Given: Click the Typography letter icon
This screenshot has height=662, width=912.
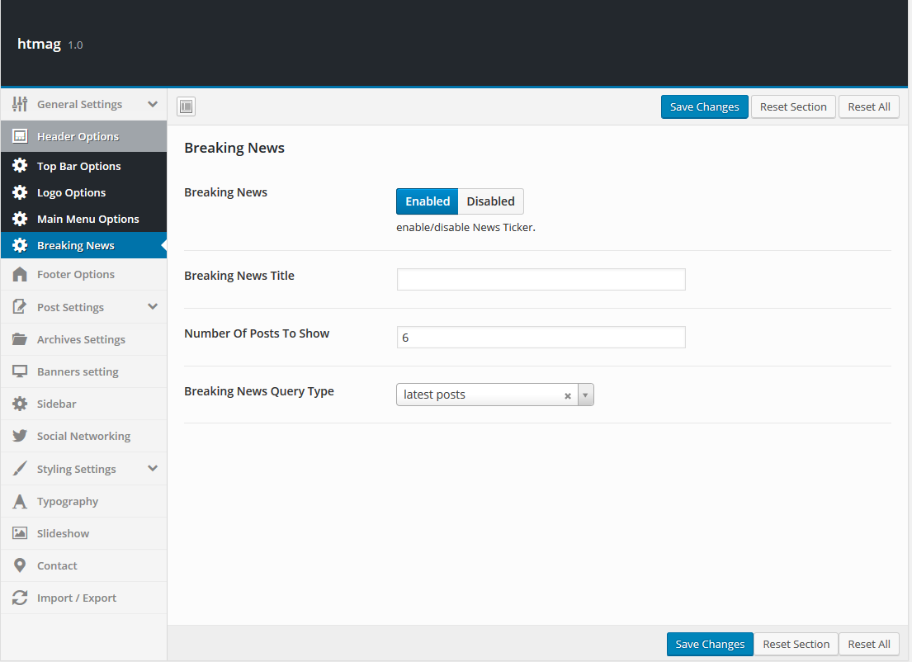Looking at the screenshot, I should (20, 501).
